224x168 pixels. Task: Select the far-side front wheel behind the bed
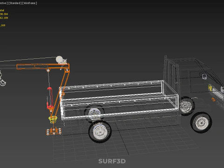186,106
